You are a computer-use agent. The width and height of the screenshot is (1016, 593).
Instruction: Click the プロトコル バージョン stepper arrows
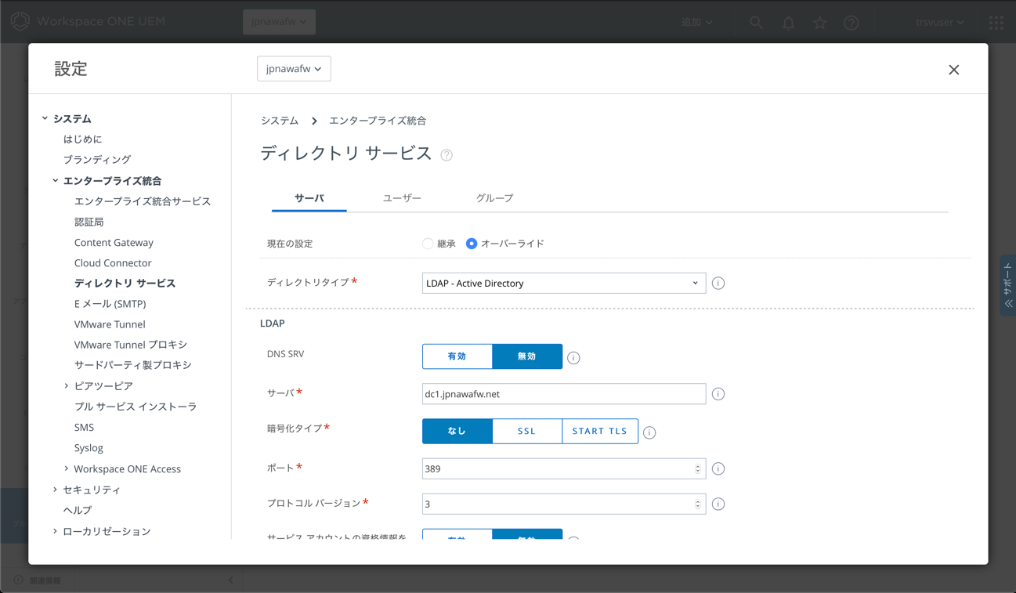click(698, 504)
